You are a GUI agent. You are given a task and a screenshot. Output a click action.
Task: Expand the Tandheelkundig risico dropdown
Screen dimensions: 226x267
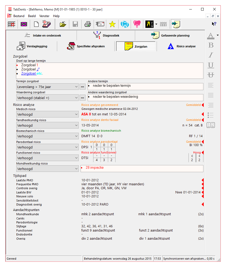[48, 125]
